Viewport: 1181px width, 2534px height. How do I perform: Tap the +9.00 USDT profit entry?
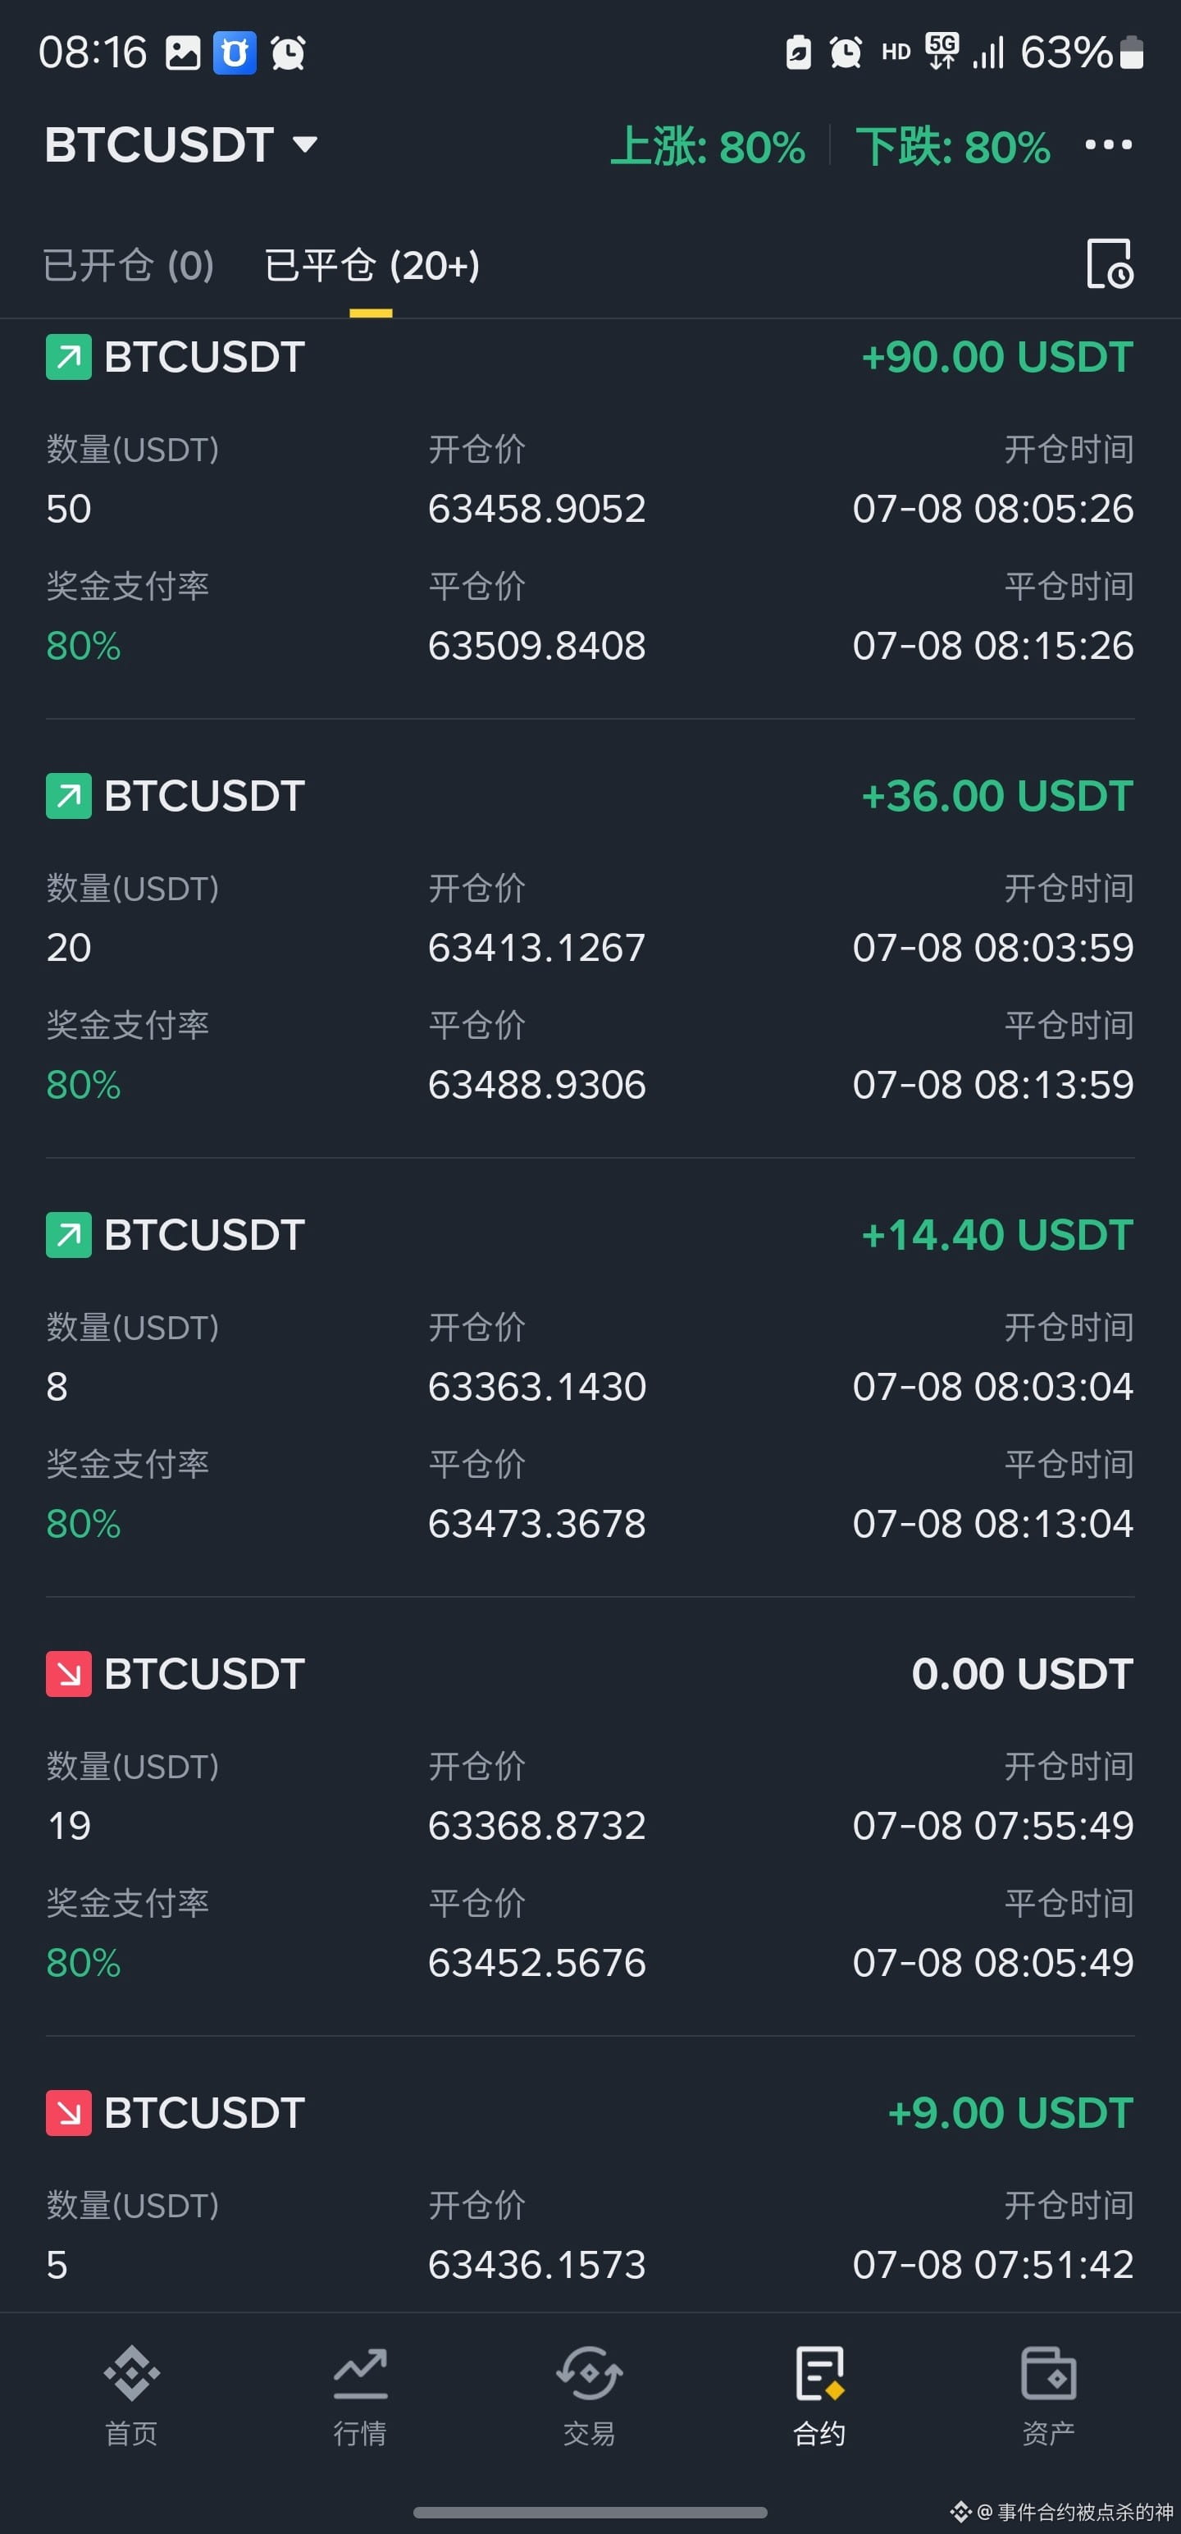coord(1011,2113)
